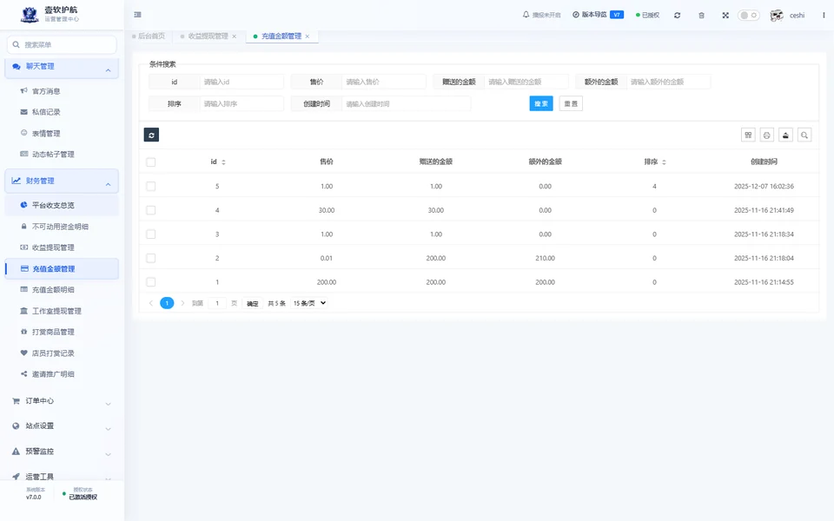Image resolution: width=834 pixels, height=521 pixels.
Task: Focus the 搜索菜单 input in the sidebar
Action: coord(62,45)
